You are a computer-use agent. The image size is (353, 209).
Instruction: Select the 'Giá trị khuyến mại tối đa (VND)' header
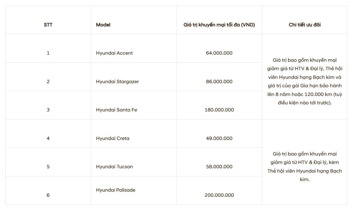click(x=219, y=25)
